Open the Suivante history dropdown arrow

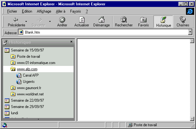pos(50,21)
